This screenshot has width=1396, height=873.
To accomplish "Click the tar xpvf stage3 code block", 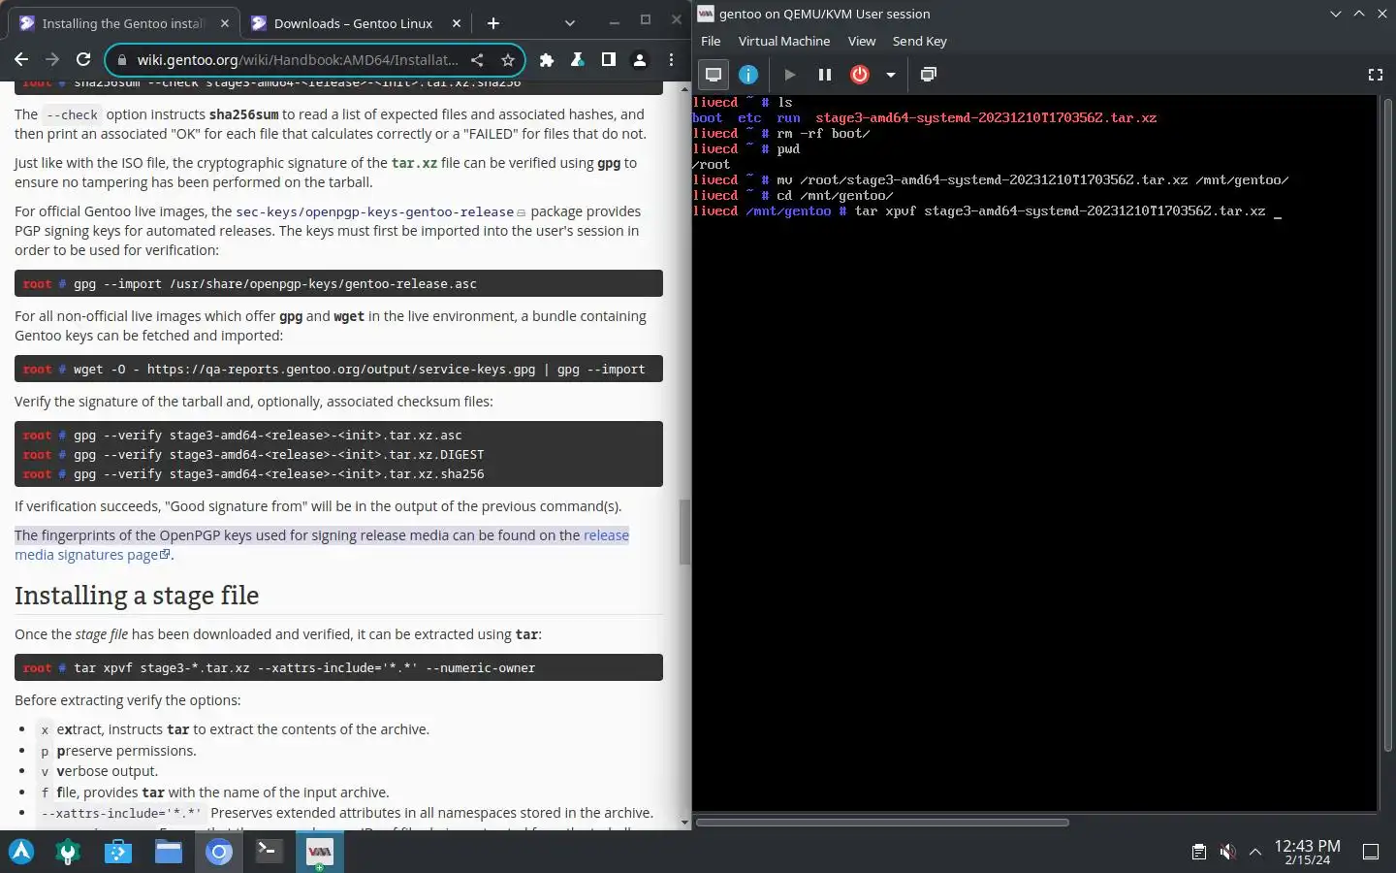I will pyautogui.click(x=338, y=667).
